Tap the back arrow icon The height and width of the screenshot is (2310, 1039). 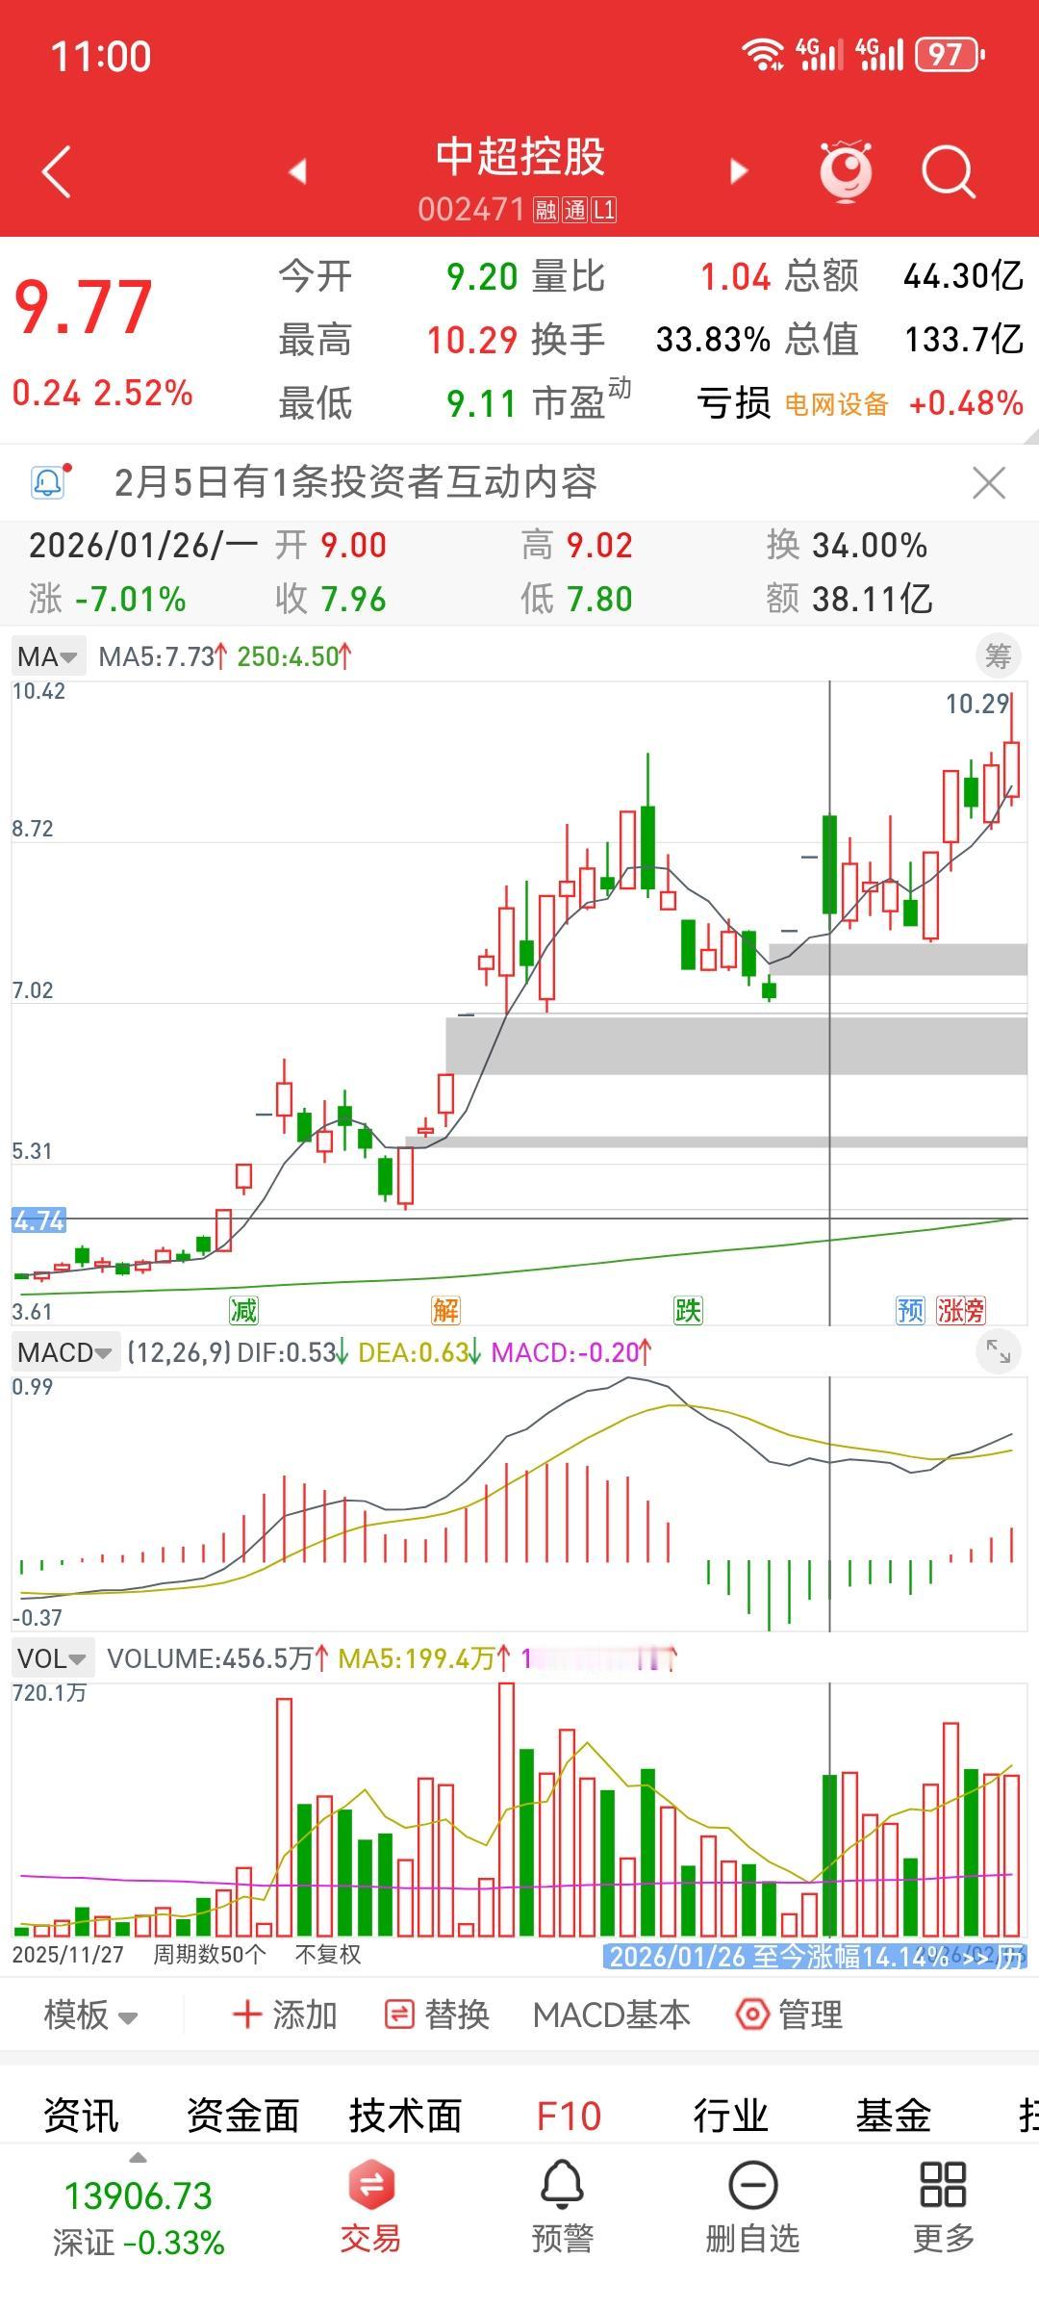pos(58,171)
